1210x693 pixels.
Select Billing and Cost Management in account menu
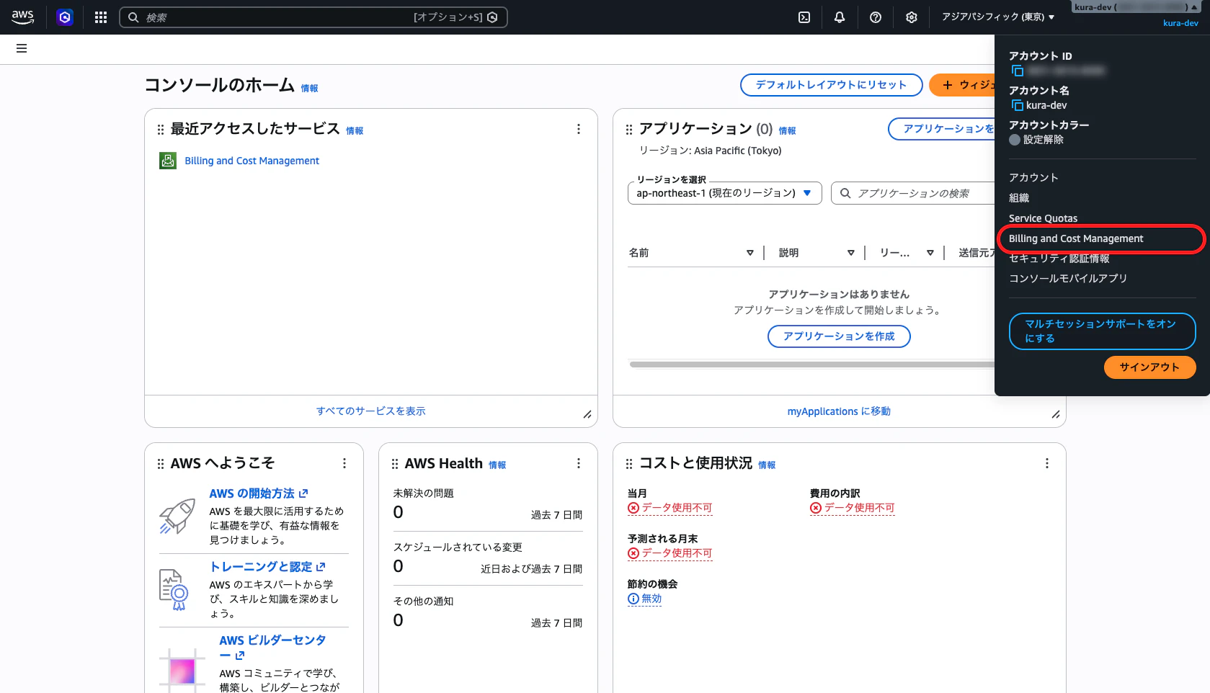click(x=1076, y=238)
